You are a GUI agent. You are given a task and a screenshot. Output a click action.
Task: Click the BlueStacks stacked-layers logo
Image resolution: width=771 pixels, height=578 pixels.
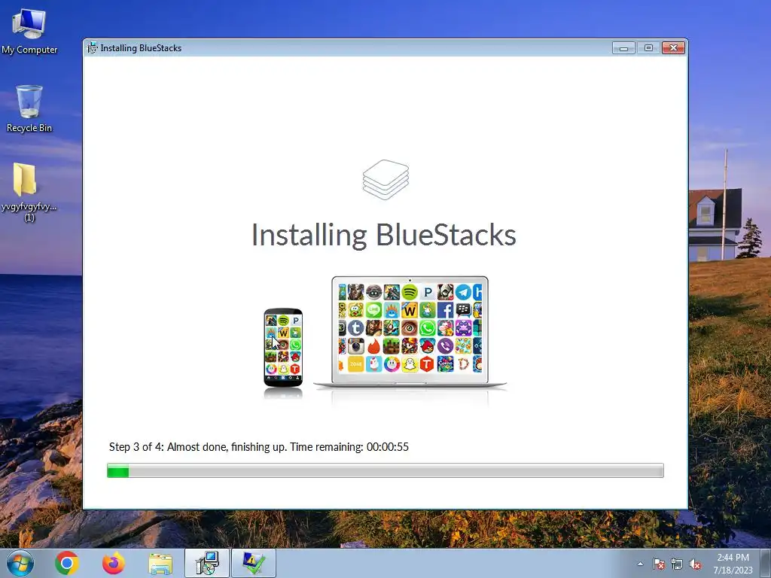click(x=385, y=179)
